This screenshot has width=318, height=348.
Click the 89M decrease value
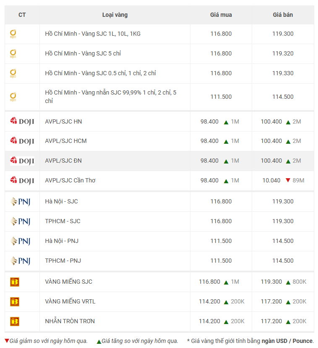(298, 180)
